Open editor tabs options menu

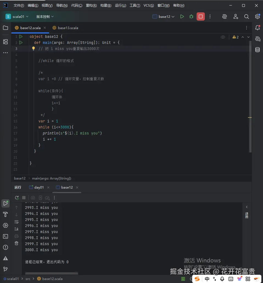[x=247, y=28]
